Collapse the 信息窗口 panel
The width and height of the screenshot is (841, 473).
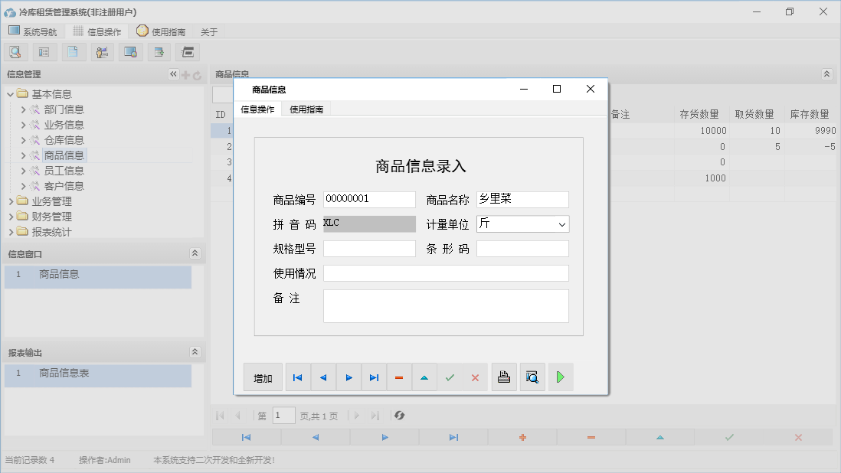coord(195,253)
